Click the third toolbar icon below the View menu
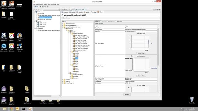Viewport: 198px width, 111px height. click(x=40, y=6)
